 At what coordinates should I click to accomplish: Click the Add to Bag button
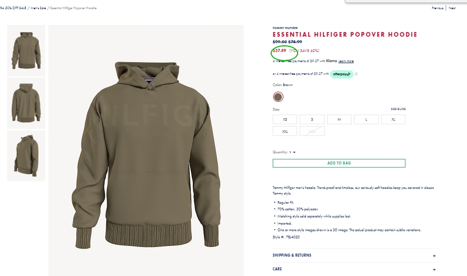coord(339,163)
